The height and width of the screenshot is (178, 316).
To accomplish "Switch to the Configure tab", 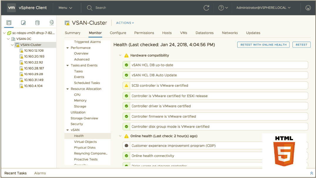I will tap(118, 33).
